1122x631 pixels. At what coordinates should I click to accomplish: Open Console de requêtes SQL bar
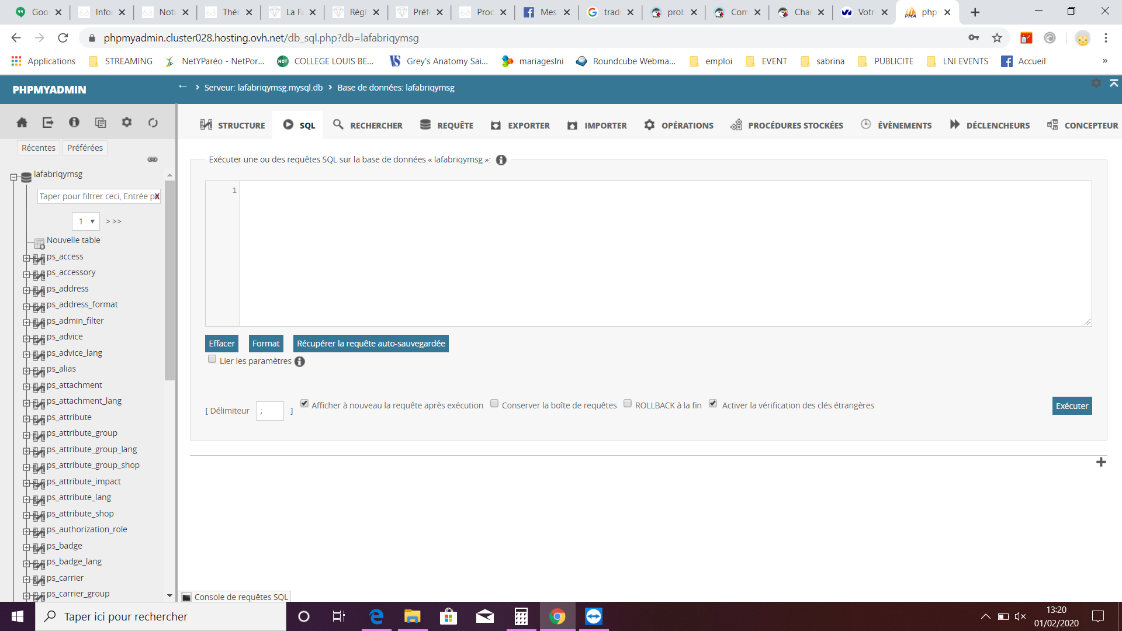[235, 597]
